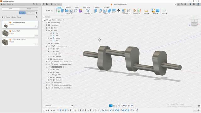Toggle visibility of Revolute 3 joint
This screenshot has width=201, height=113.
[x=51, y=38]
